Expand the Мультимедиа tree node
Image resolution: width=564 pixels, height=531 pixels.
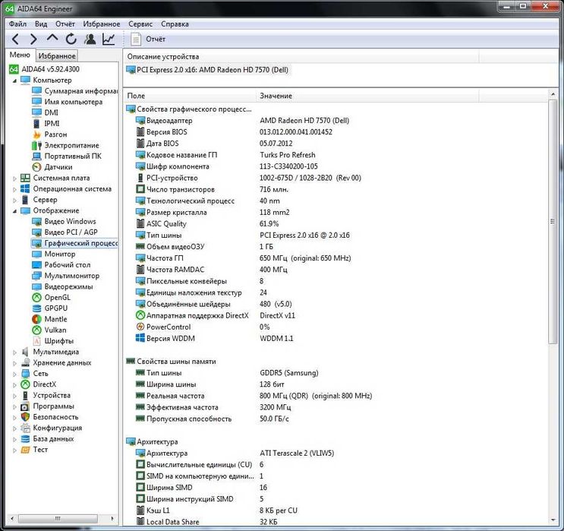coord(14,352)
